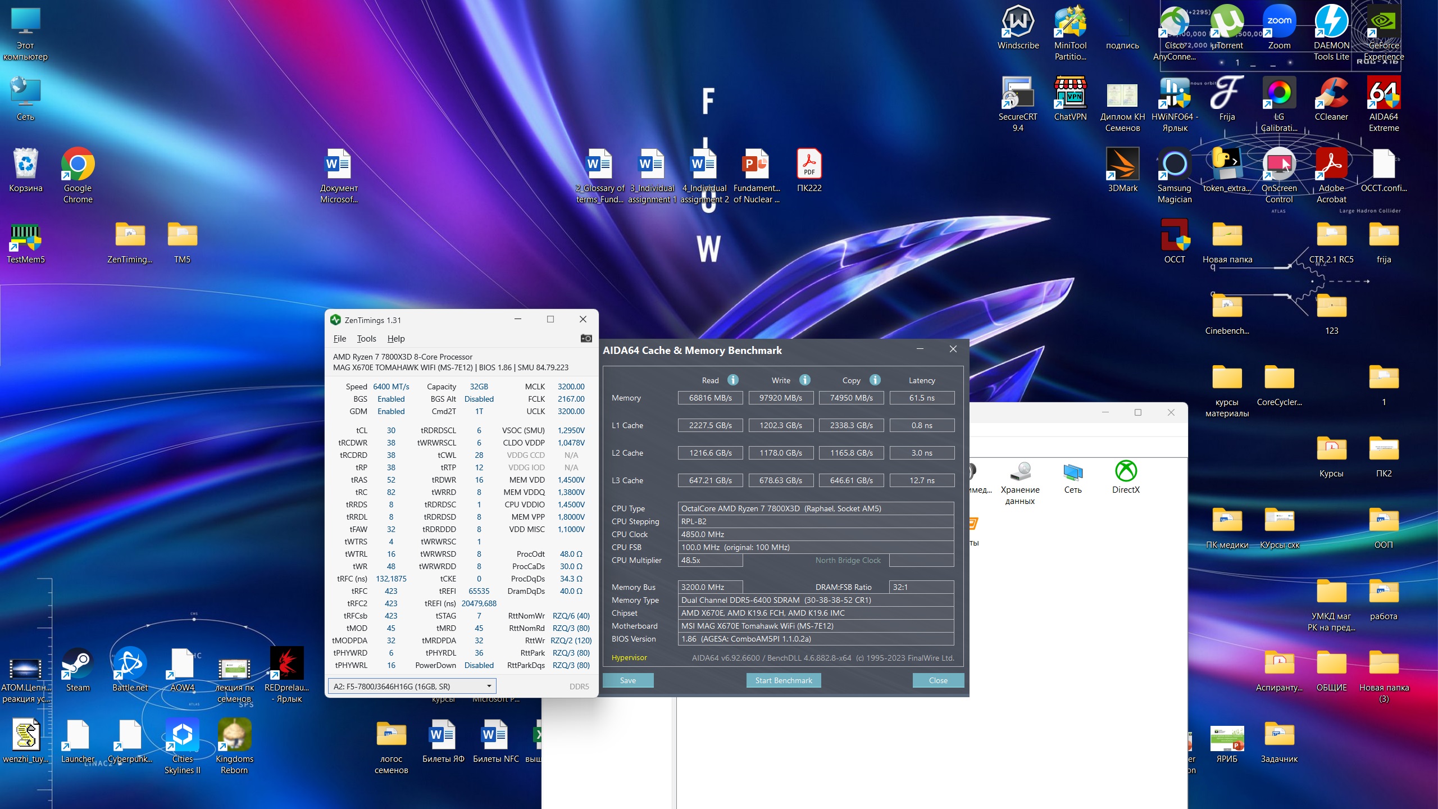Click the ZenTimings screenshot camera icon
Image resolution: width=1438 pixels, height=809 pixels.
click(586, 338)
